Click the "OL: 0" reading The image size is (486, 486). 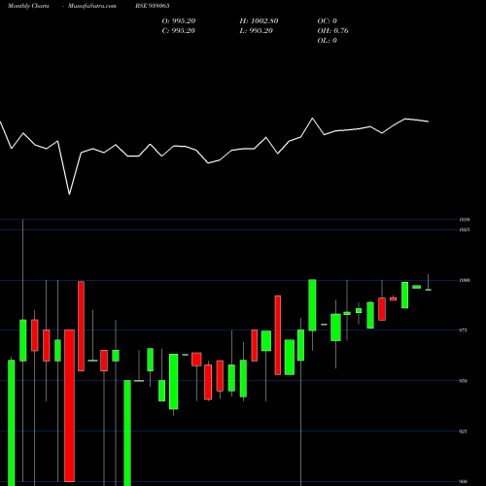click(328, 41)
